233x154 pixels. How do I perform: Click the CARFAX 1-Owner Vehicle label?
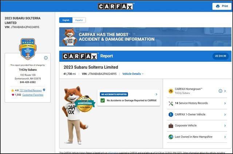pyautogui.click(x=190, y=114)
